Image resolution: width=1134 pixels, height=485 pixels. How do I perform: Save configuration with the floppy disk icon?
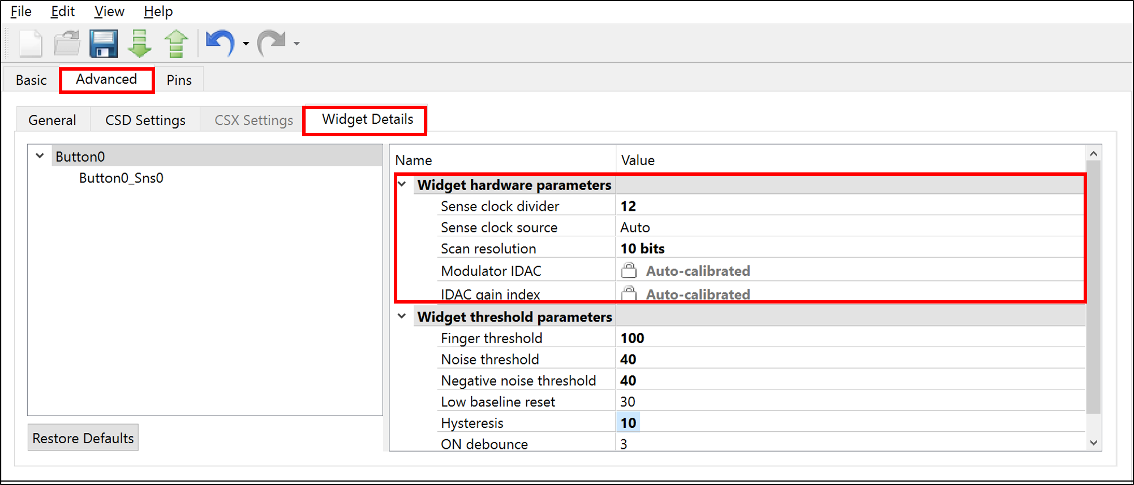coord(104,44)
